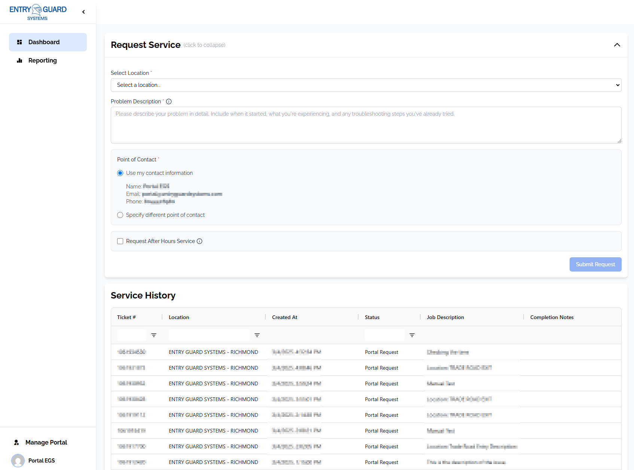Open the Select Location dropdown

click(x=365, y=85)
